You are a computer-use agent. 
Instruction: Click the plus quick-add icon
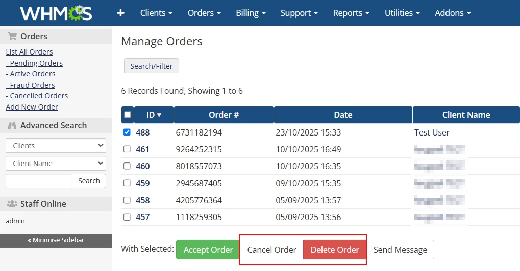coord(120,13)
